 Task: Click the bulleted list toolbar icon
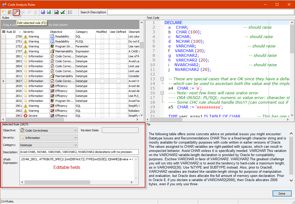70,12
